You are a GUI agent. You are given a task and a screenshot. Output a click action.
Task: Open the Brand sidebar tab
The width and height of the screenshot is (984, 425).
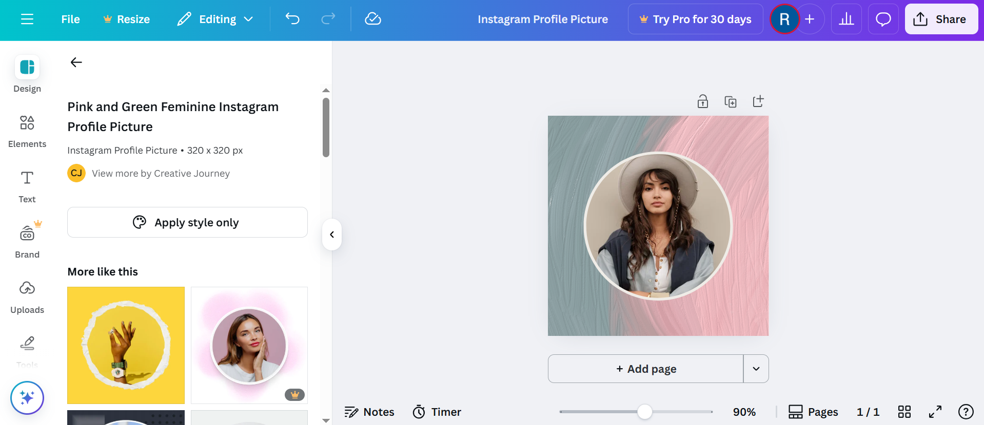[27, 242]
